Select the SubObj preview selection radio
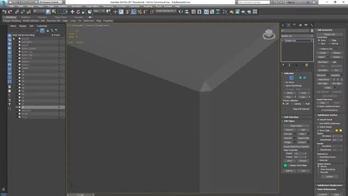 click(293, 104)
